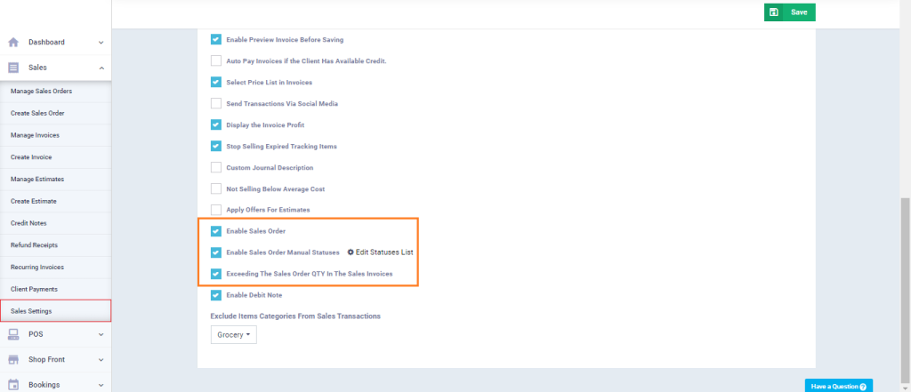
Task: Click the Sales menu icon
Action: [x=13, y=68]
